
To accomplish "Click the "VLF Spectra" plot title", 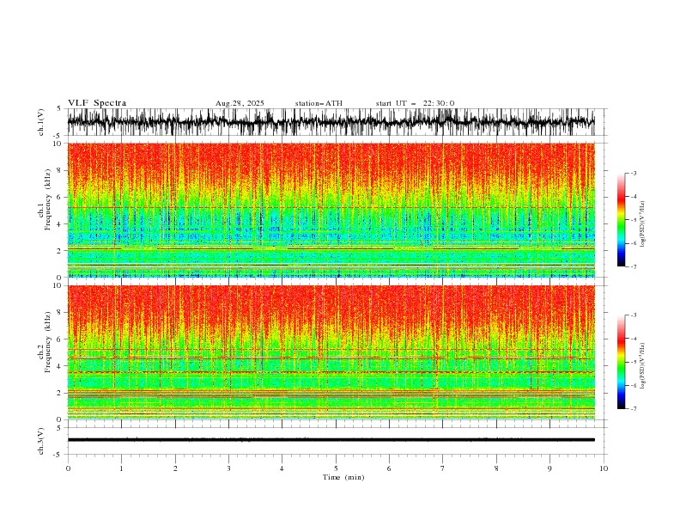I will [97, 103].
